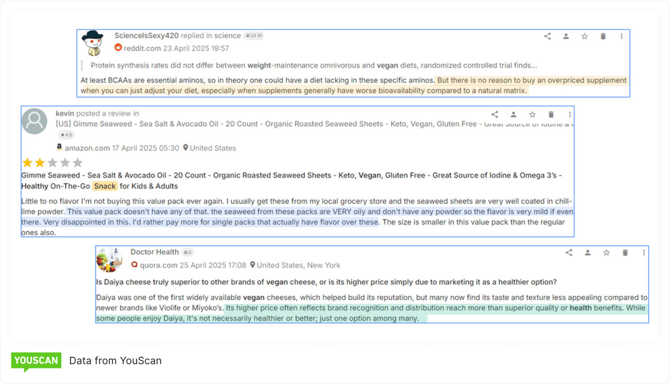Click person icon on Doctor Health post
This screenshot has height=384, width=670.
click(588, 253)
